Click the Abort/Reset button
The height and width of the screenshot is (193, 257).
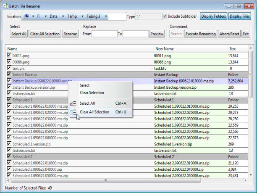pyautogui.click(x=229, y=34)
